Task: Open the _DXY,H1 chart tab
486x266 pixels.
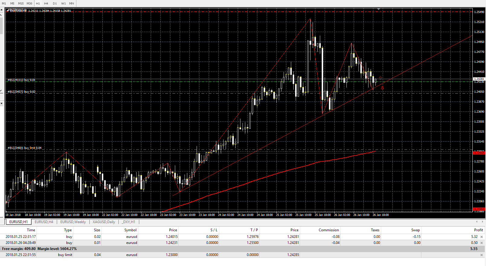Action: 129,222
